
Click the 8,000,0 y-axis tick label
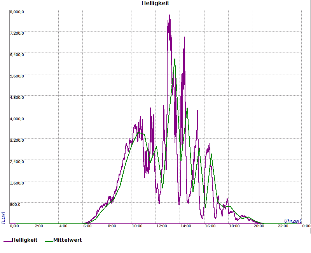17,12
